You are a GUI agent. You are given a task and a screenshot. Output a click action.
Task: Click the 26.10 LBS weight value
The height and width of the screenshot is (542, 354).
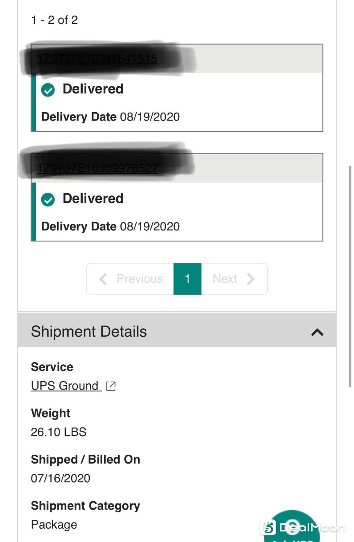coord(58,432)
